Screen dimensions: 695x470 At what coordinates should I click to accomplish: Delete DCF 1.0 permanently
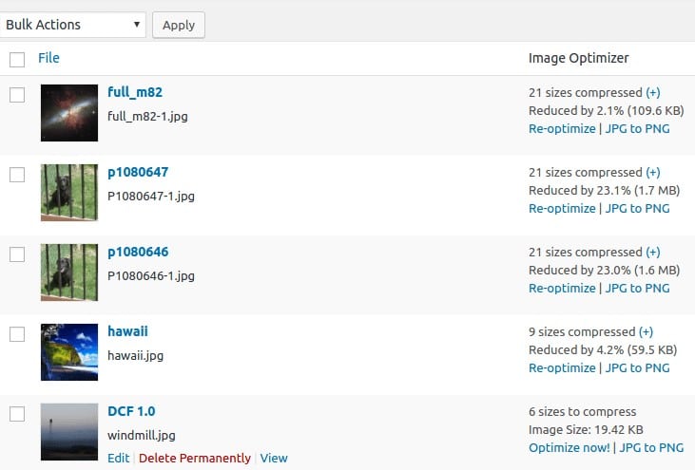(195, 459)
